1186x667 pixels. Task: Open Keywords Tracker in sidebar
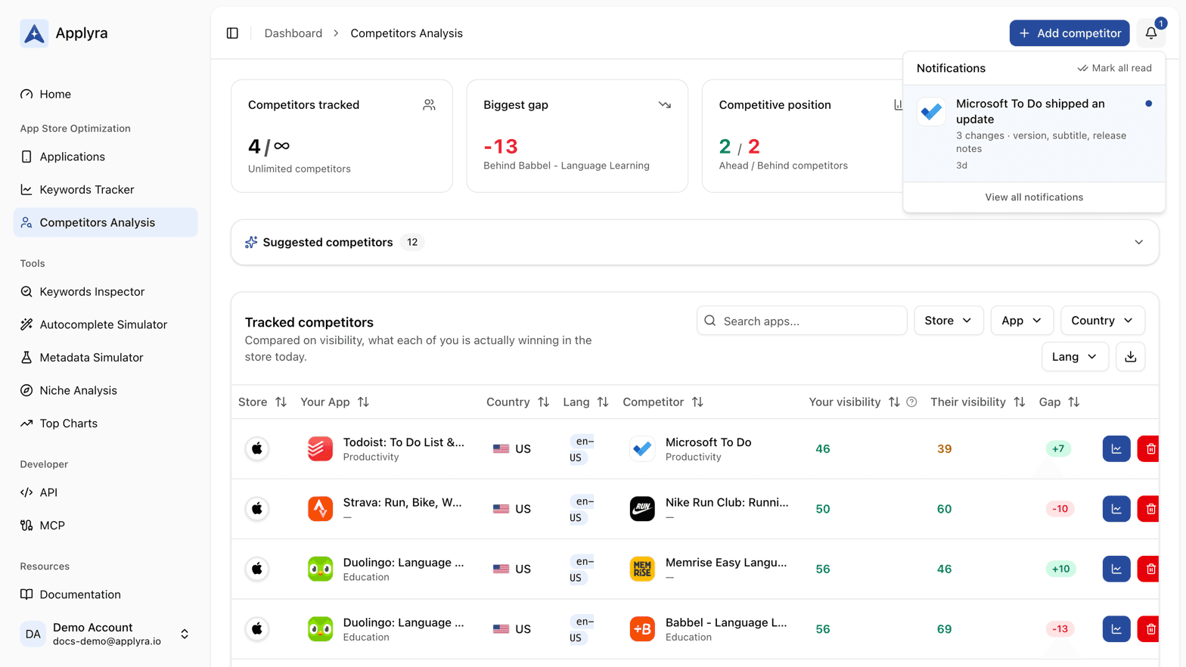(x=105, y=190)
